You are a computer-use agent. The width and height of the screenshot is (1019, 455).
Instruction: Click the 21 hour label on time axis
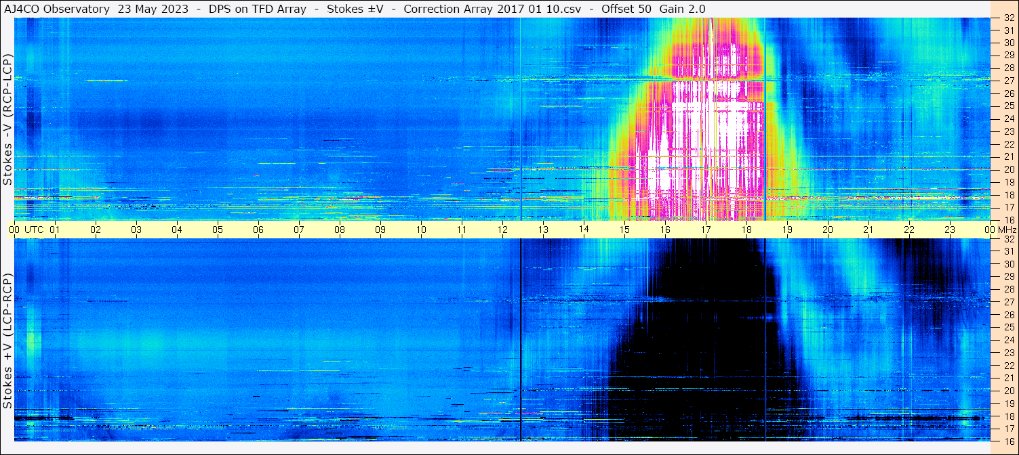point(868,230)
